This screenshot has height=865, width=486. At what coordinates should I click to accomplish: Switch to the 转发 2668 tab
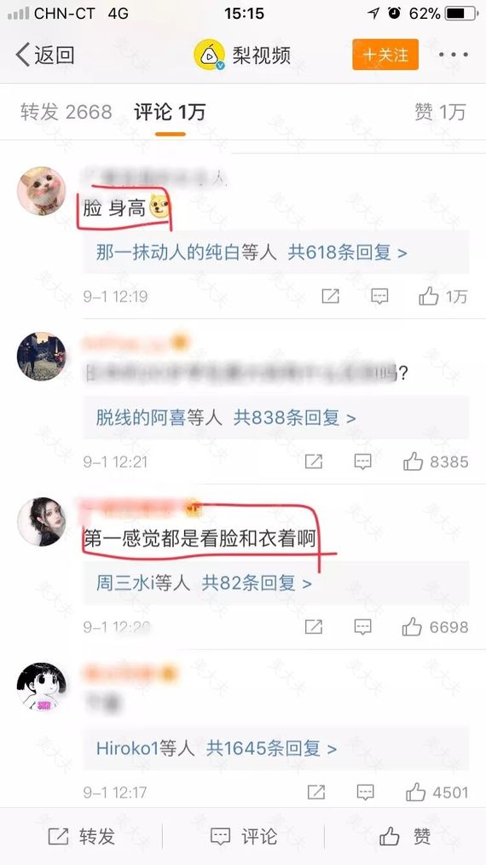click(67, 112)
